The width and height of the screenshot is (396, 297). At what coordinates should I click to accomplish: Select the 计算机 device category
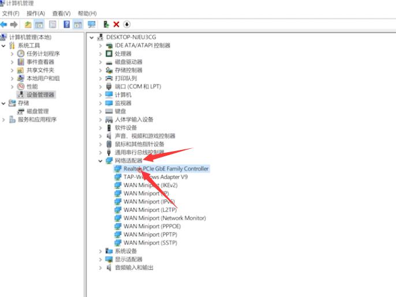[x=124, y=95]
